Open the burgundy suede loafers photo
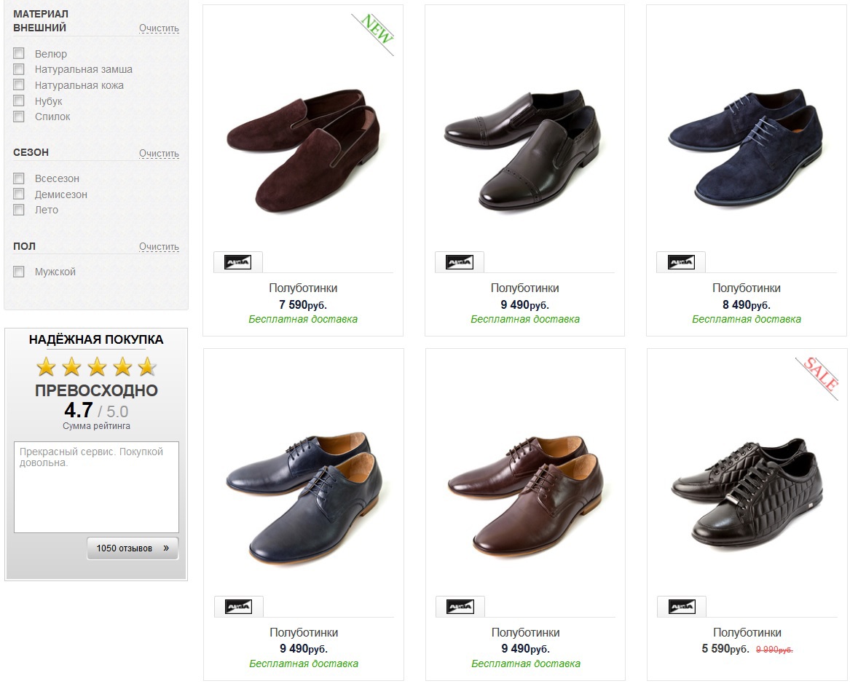The image size is (850, 689). [x=302, y=154]
